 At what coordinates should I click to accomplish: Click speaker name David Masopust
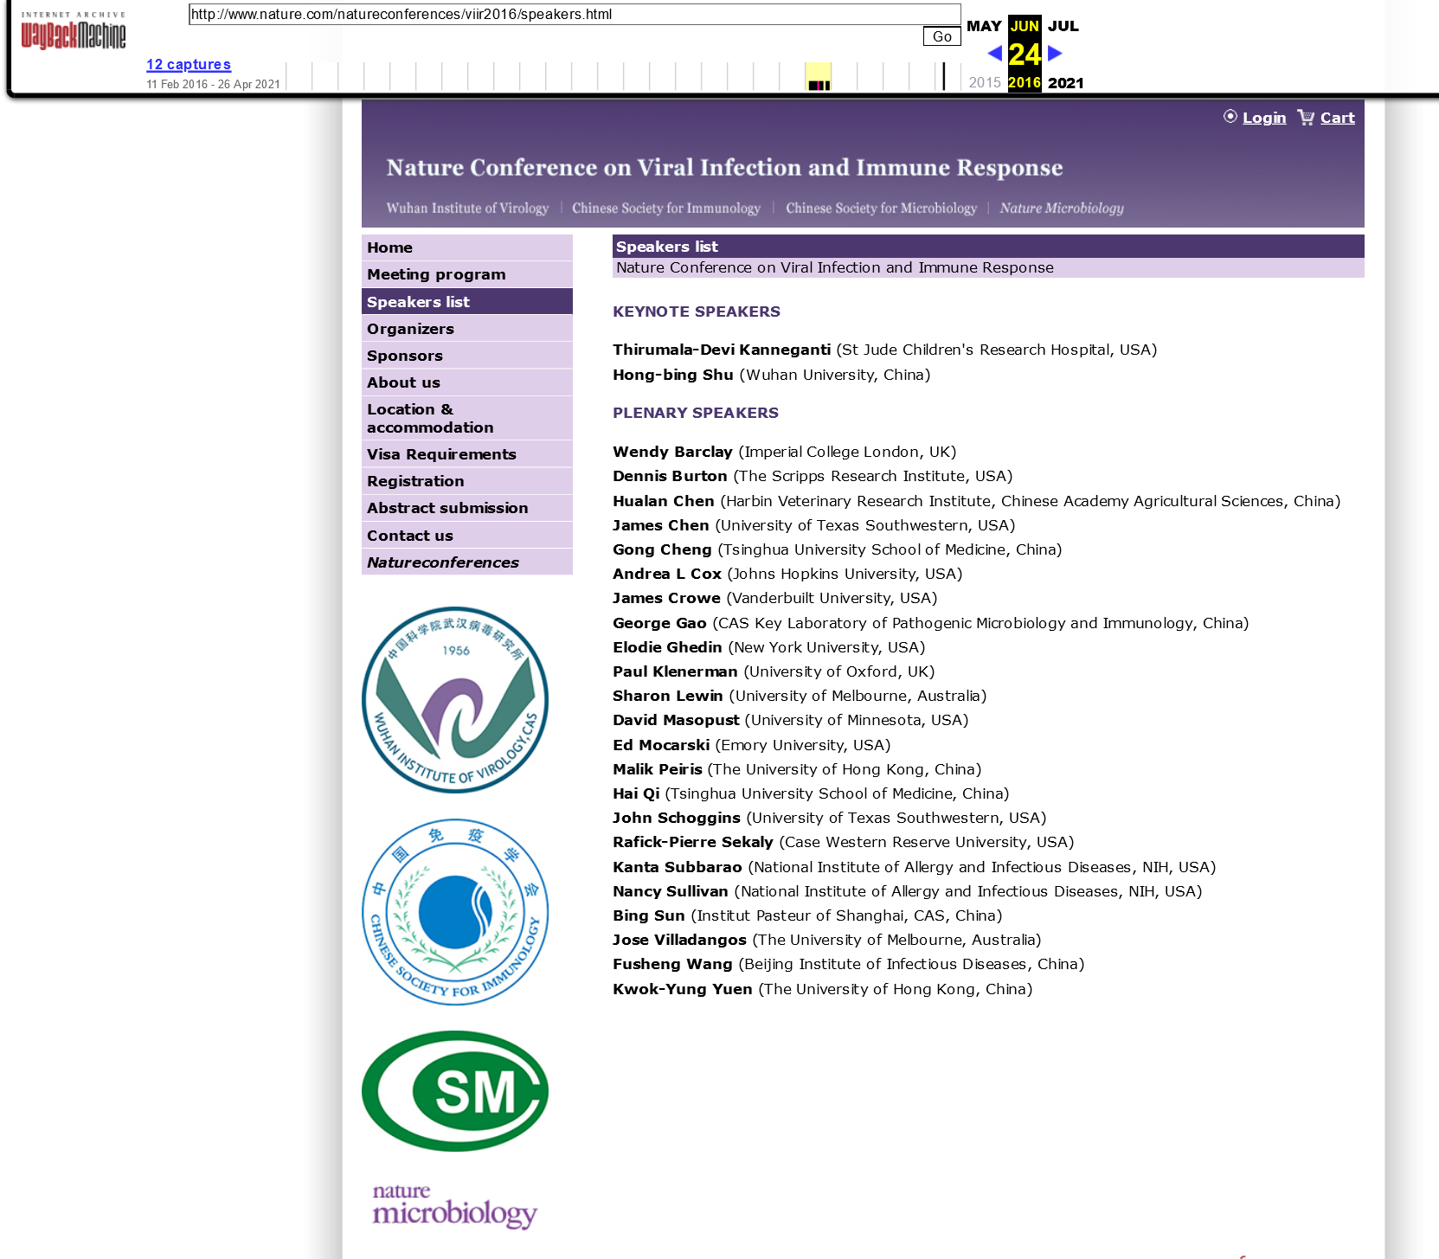pos(676,720)
